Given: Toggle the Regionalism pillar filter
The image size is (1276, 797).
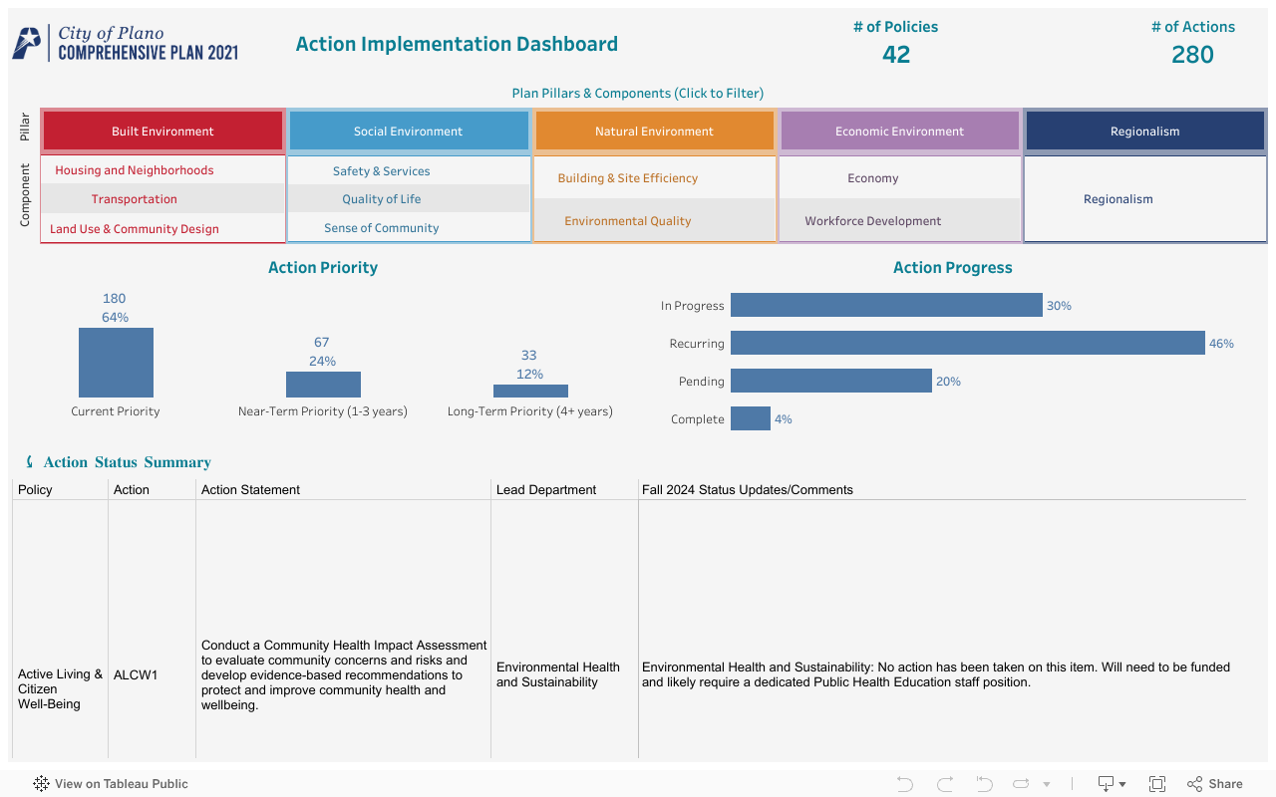Looking at the screenshot, I should point(1144,131).
